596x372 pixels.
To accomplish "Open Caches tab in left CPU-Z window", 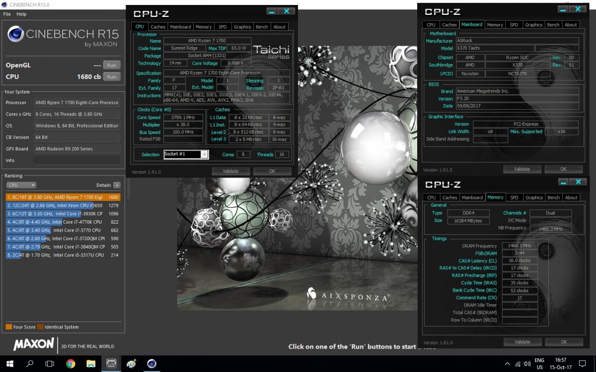I will click(x=158, y=27).
